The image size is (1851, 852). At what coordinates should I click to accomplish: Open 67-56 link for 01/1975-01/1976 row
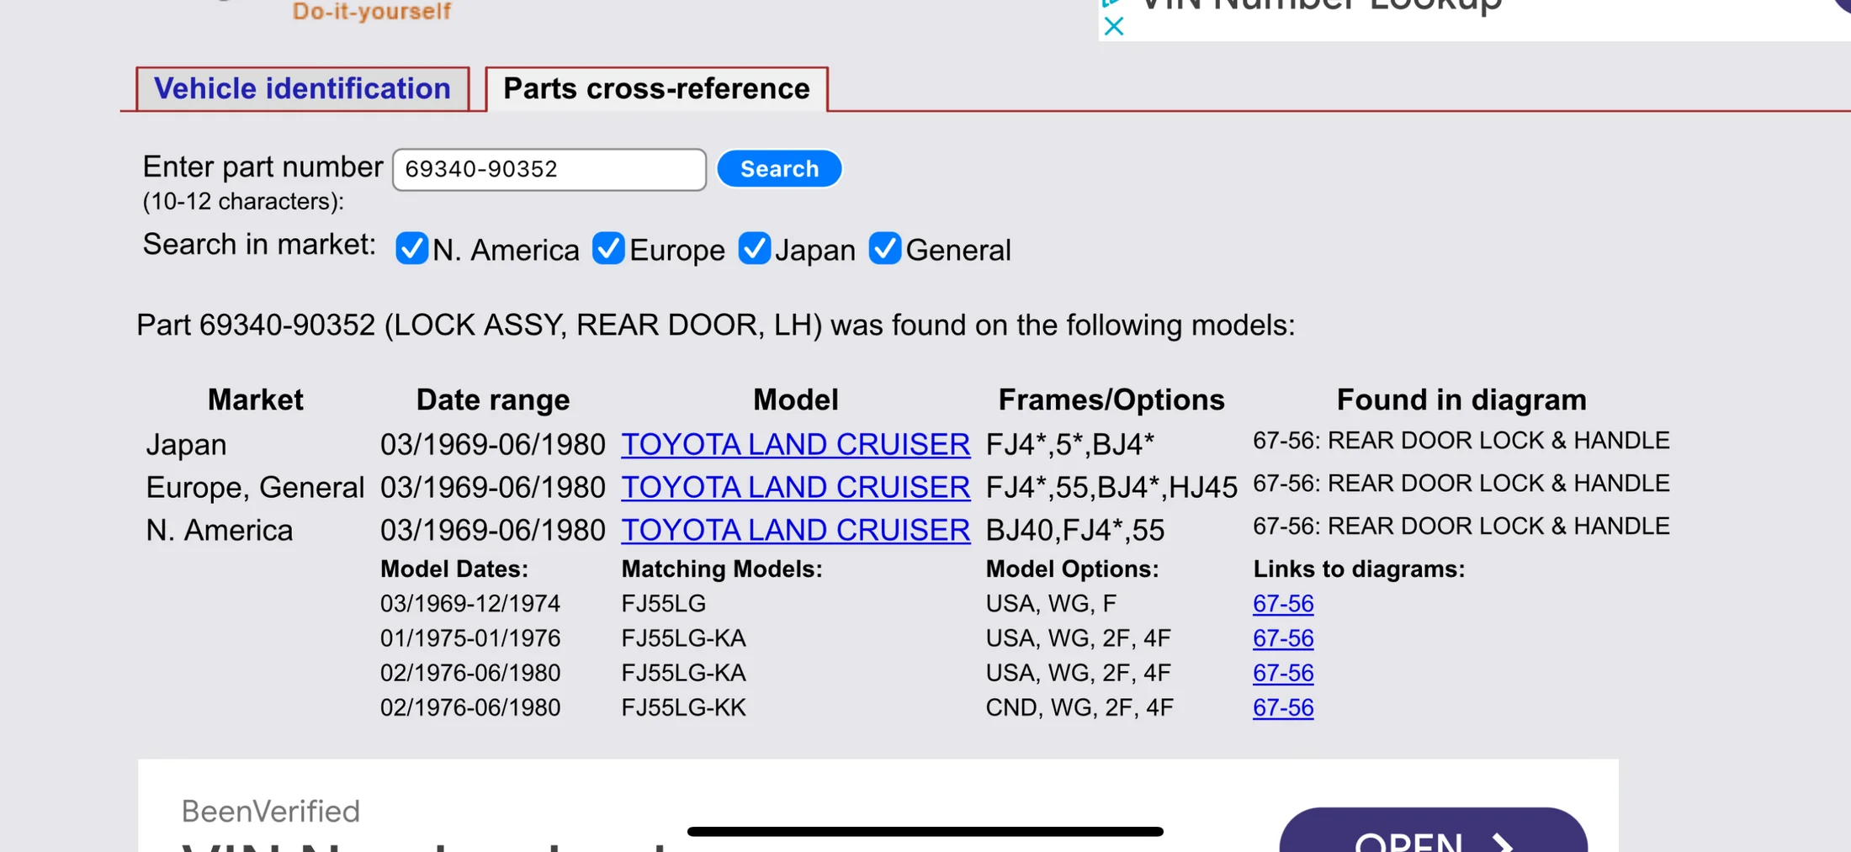coord(1282,638)
